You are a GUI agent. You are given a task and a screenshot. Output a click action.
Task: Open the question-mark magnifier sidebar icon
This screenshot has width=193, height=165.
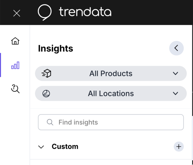(15, 89)
